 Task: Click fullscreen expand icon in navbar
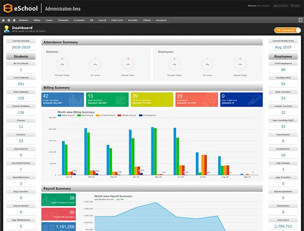[300, 20]
